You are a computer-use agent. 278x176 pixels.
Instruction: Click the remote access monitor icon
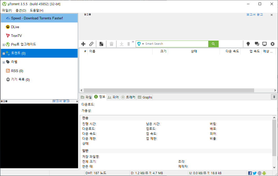(x=265, y=44)
